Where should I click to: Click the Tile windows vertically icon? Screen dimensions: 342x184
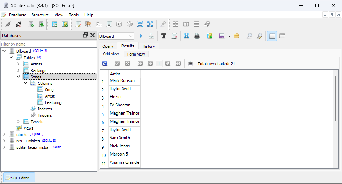click(197, 24)
